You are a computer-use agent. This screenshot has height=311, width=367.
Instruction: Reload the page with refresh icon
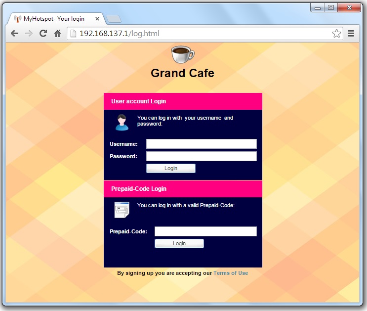coord(43,34)
